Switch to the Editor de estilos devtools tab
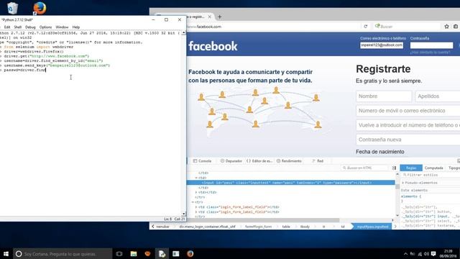 [x=259, y=161]
